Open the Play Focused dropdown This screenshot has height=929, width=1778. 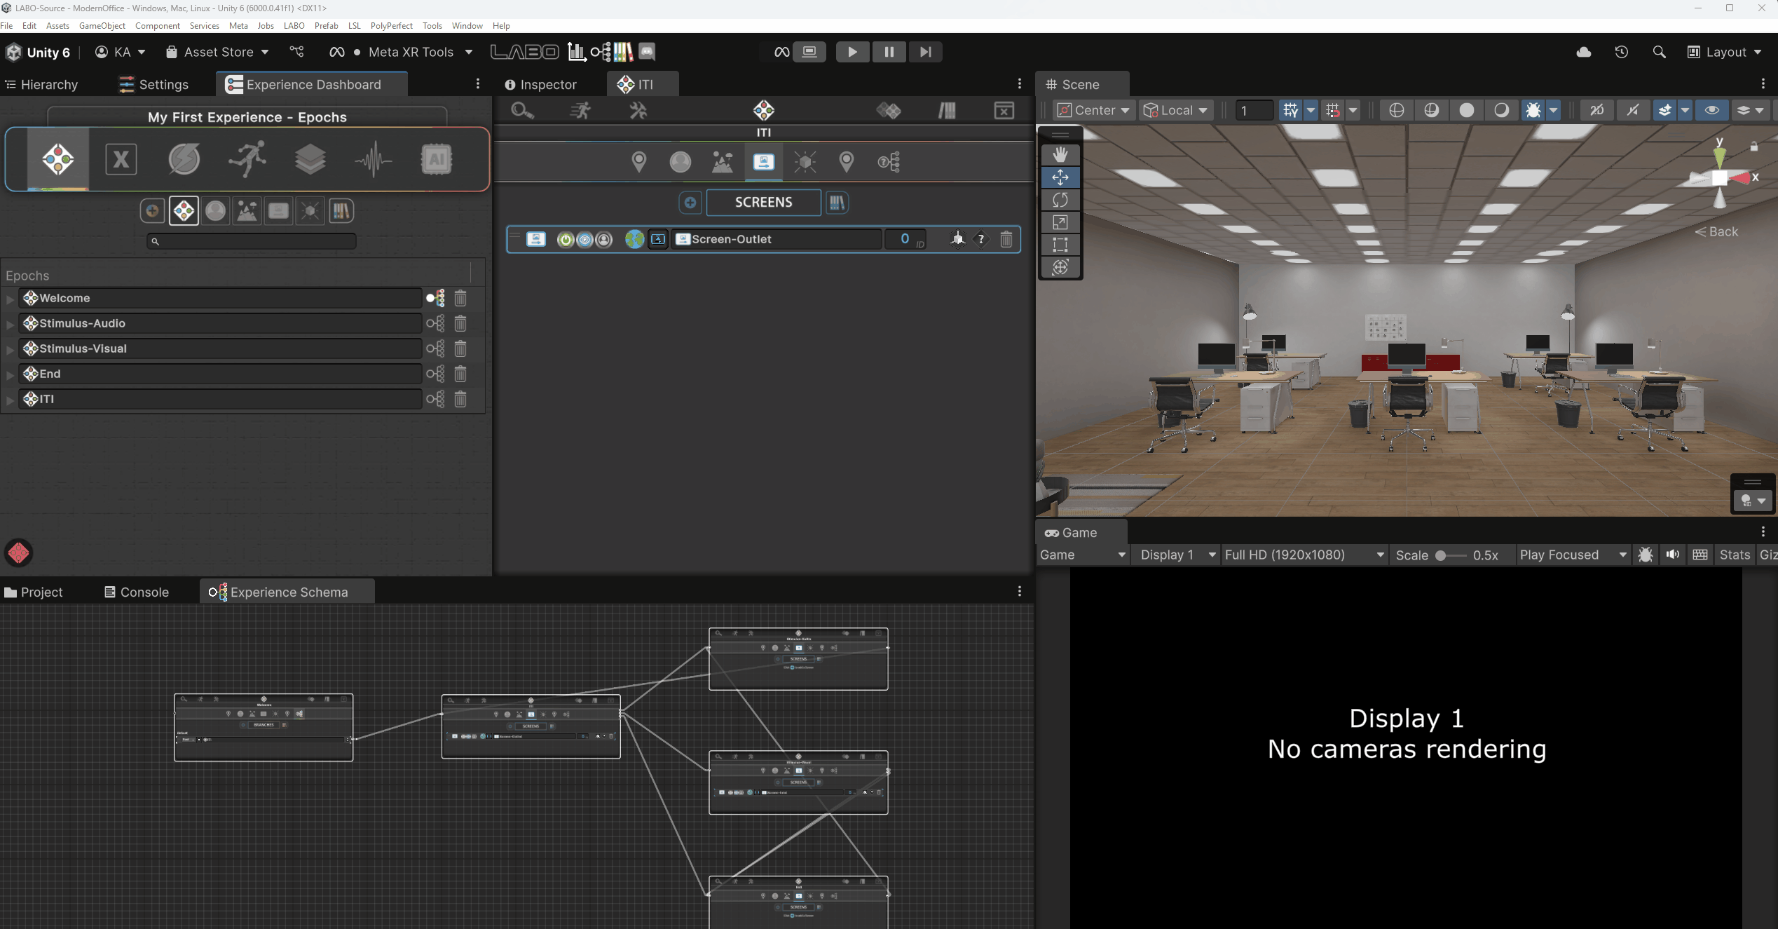[x=1573, y=555]
